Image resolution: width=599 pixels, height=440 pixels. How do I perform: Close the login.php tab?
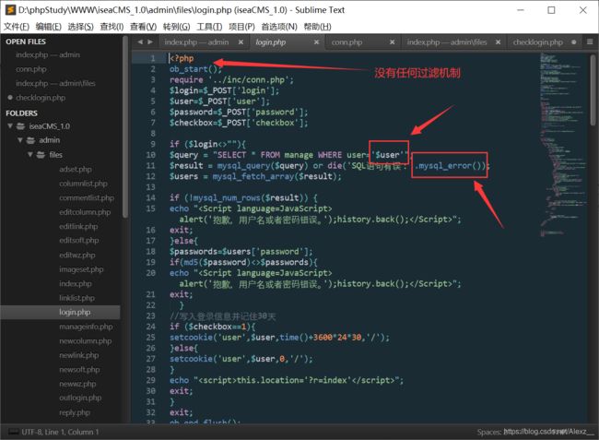pos(316,42)
